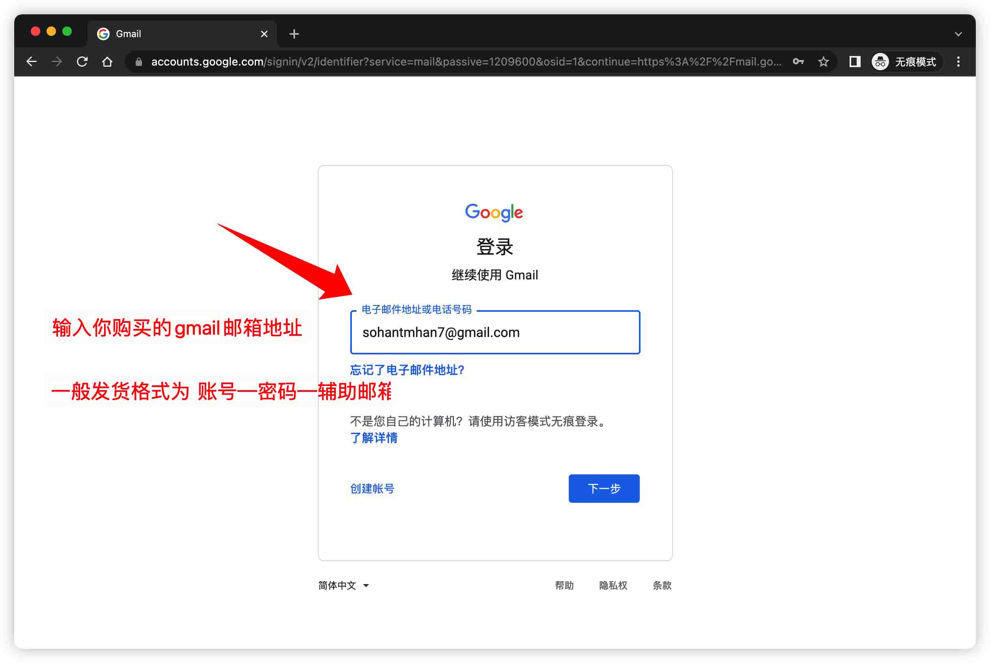Toggle the browser side panel
Viewport: 990px width, 663px height.
click(855, 62)
